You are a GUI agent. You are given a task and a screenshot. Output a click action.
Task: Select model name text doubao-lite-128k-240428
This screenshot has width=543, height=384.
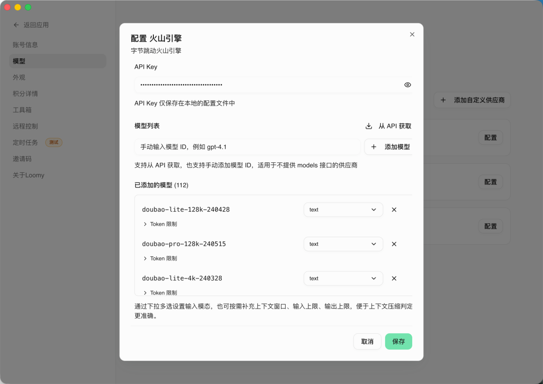186,210
